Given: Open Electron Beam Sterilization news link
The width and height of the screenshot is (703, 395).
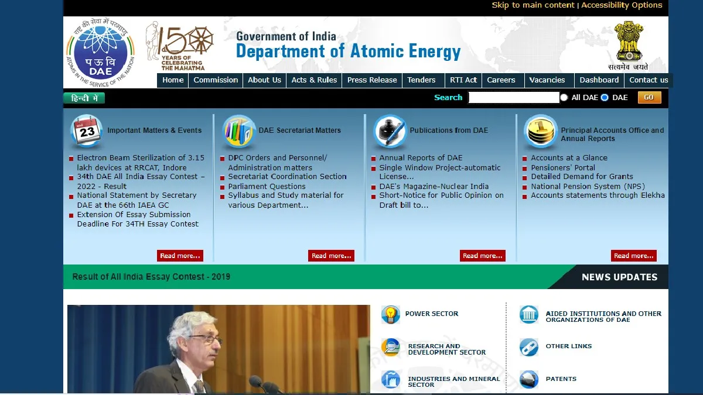Looking at the screenshot, I should (141, 163).
